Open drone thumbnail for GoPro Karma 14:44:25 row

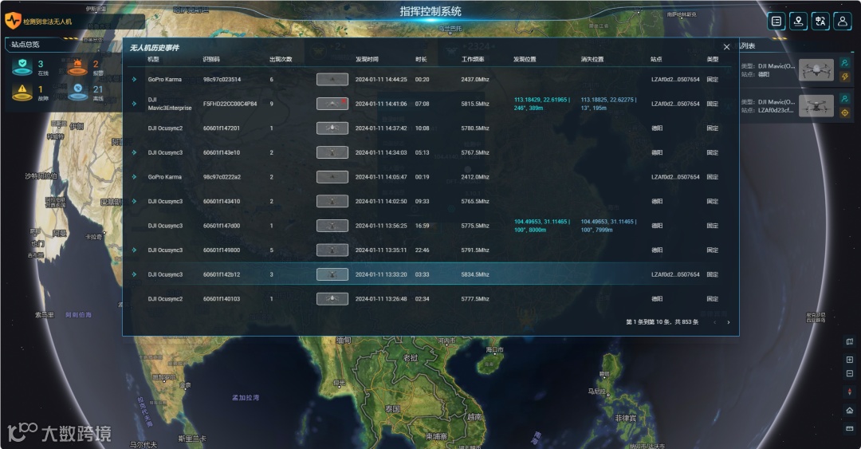[x=332, y=79]
